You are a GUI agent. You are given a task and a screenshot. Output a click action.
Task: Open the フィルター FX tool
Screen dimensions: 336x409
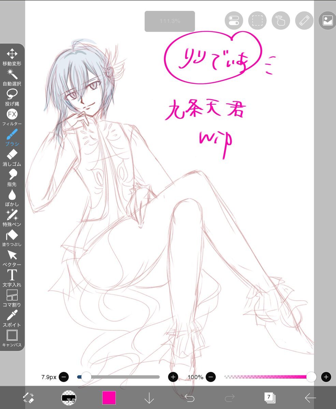pos(12,117)
